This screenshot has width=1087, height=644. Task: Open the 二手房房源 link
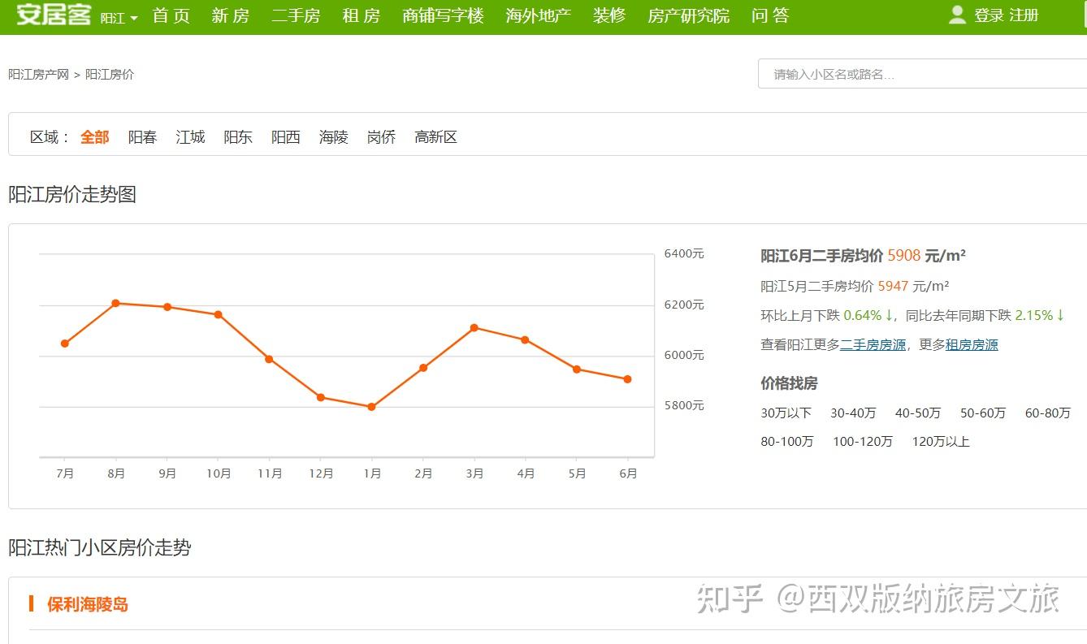coord(873,344)
